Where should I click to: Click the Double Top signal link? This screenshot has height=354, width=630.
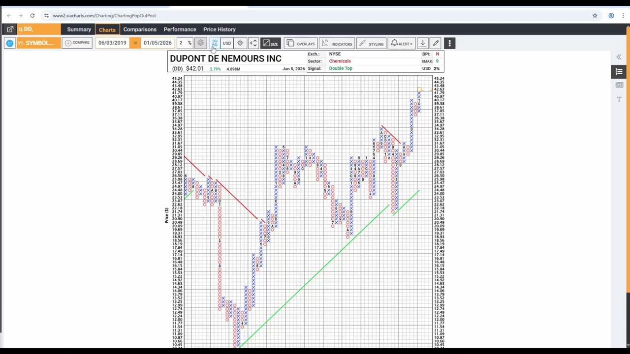click(x=341, y=68)
